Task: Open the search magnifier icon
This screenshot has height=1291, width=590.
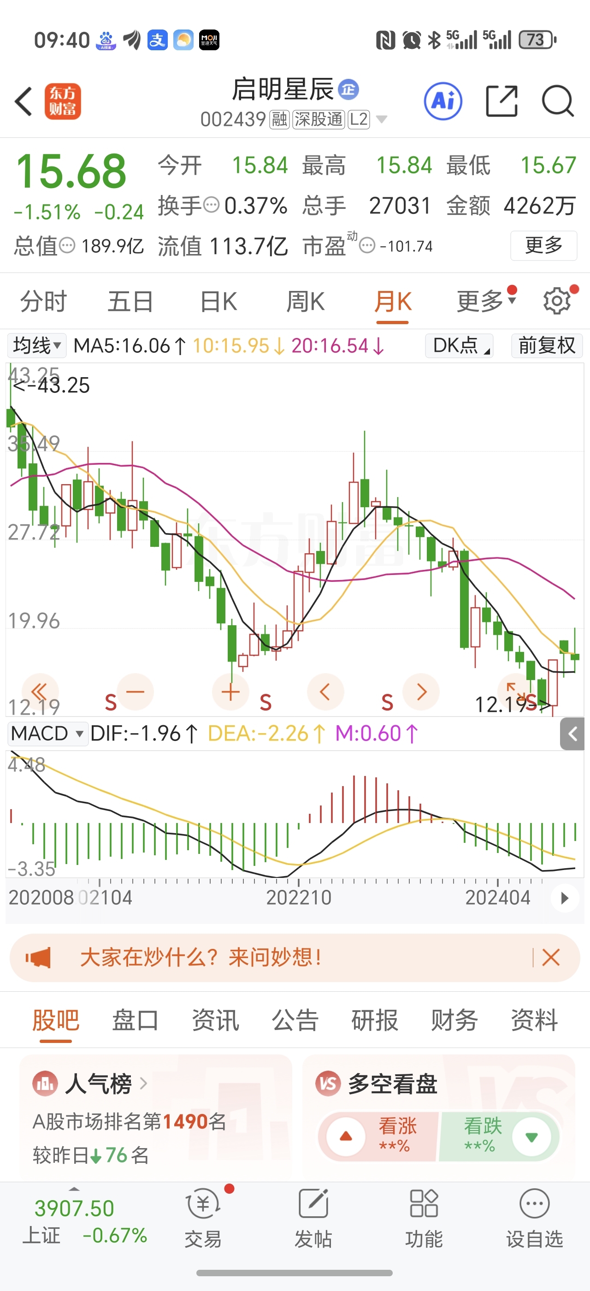Action: pos(557,101)
